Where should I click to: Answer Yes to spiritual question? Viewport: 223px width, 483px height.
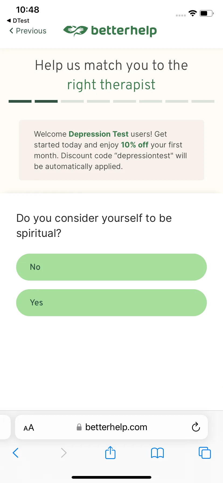tap(111, 303)
